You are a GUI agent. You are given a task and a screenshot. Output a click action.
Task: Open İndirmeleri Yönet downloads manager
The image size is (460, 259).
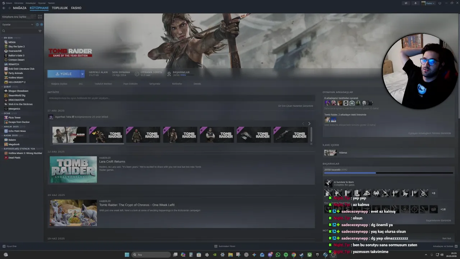(x=225, y=246)
